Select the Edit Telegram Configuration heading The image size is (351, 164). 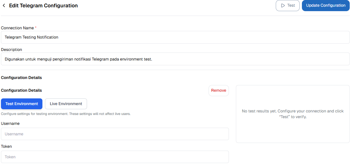click(x=43, y=6)
